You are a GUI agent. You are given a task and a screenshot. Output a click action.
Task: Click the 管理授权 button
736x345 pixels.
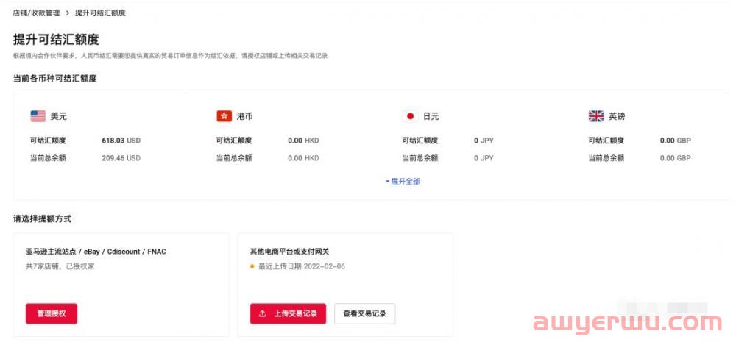coord(52,313)
